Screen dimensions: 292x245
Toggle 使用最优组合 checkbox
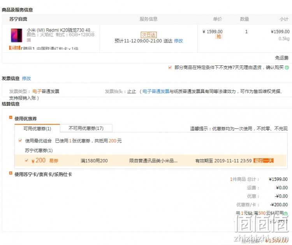point(20,140)
